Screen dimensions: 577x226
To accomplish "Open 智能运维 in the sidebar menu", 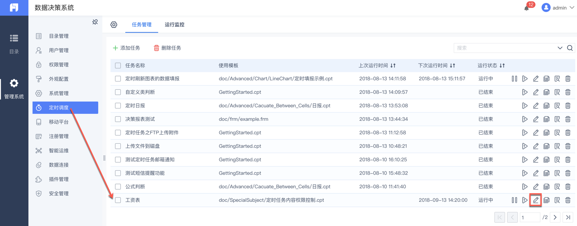I will click(59, 151).
